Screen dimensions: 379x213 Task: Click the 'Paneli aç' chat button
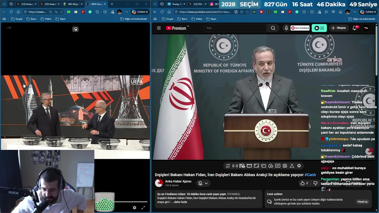[x=363, y=202]
